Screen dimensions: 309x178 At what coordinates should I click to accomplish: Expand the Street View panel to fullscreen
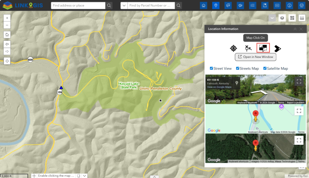[x=299, y=81]
